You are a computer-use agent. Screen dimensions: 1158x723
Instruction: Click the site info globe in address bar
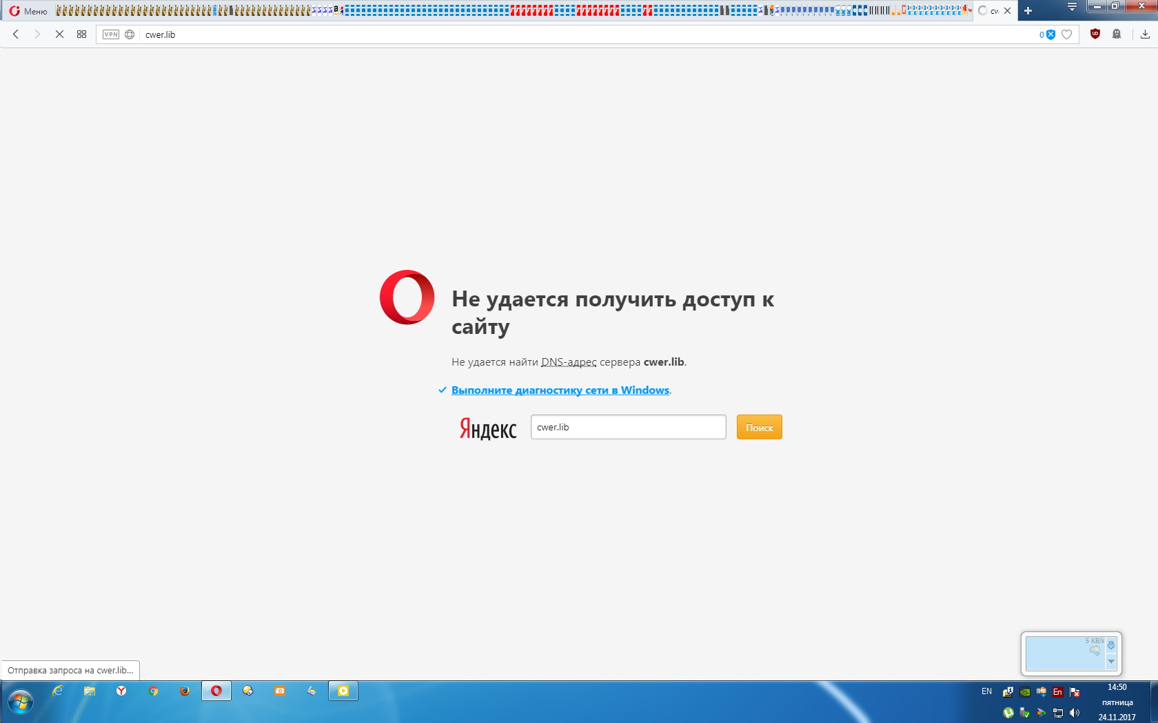(x=128, y=34)
